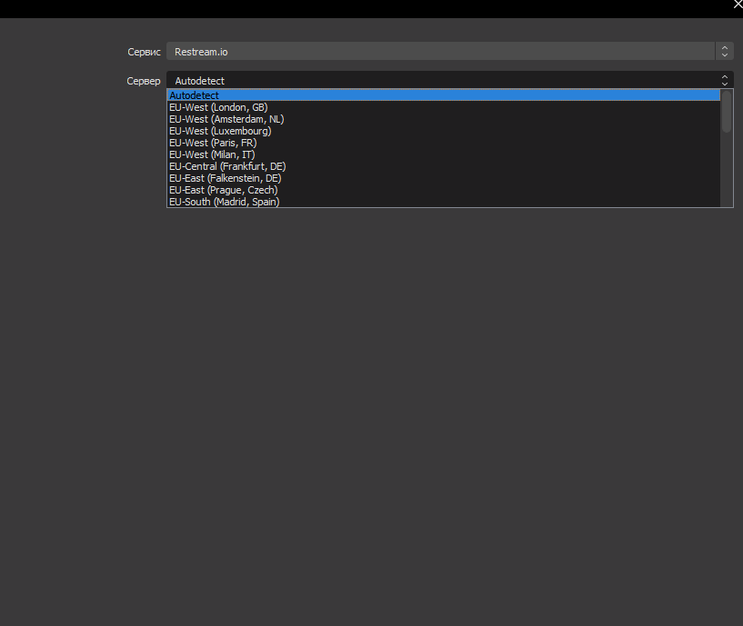Pick EU-Central (Frankfurt, DE) server
This screenshot has height=626, width=743.
pyautogui.click(x=227, y=166)
